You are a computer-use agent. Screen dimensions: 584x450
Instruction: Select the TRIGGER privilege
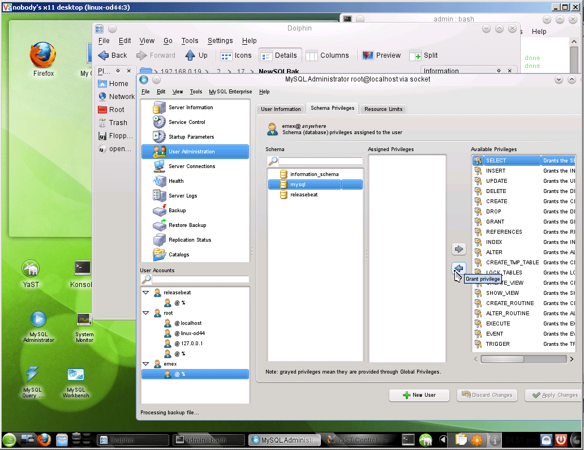(524, 344)
